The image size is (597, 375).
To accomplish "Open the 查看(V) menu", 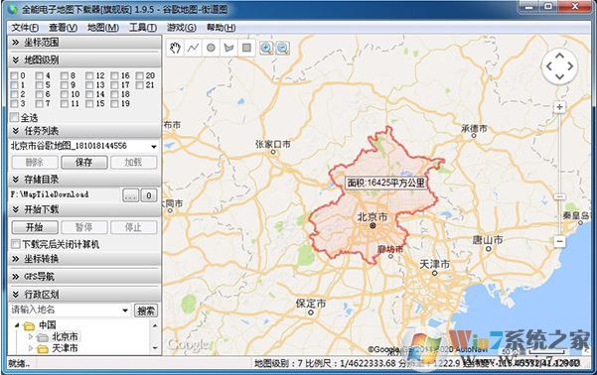I will tap(64, 28).
